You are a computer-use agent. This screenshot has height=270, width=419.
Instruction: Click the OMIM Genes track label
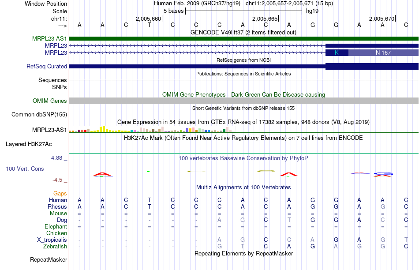[50, 101]
